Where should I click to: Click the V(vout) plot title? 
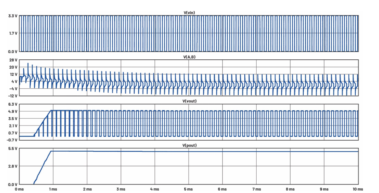point(189,101)
